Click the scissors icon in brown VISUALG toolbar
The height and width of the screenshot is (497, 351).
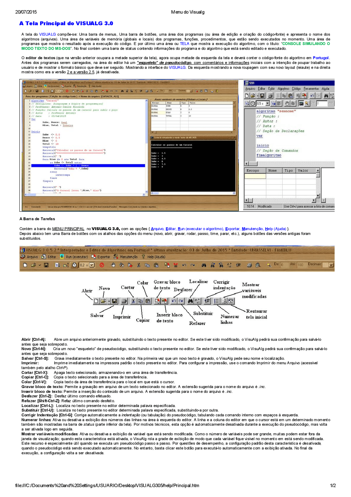point(139,265)
